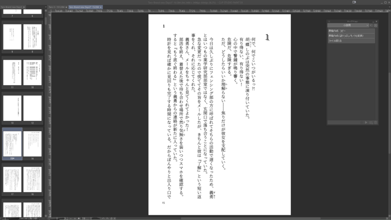Open the auto action panel menu icon
391x220 pixels.
coord(329,22)
